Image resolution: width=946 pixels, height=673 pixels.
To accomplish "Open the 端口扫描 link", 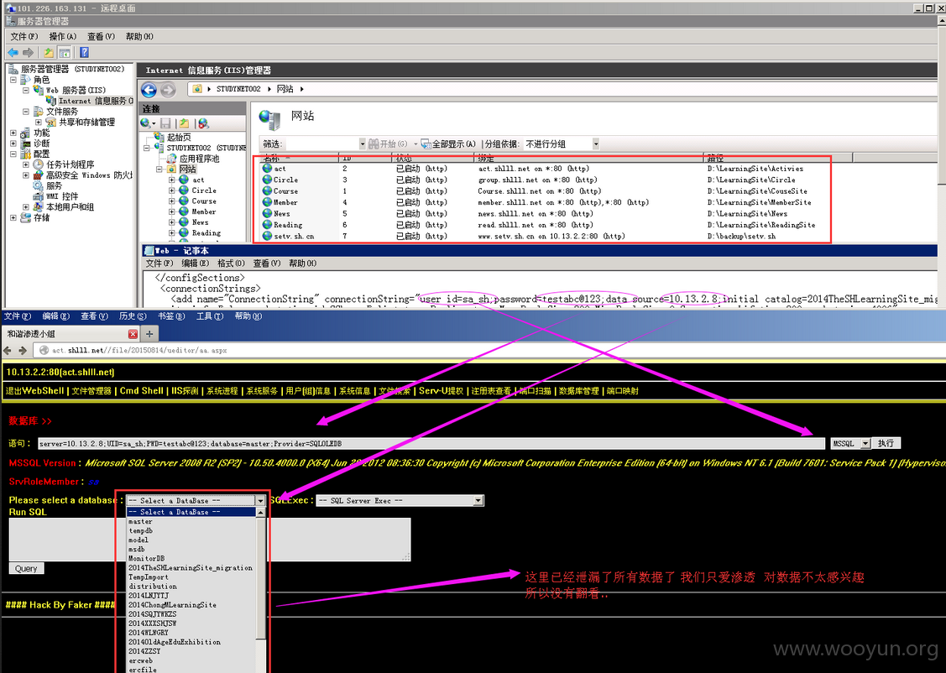I will pos(536,391).
